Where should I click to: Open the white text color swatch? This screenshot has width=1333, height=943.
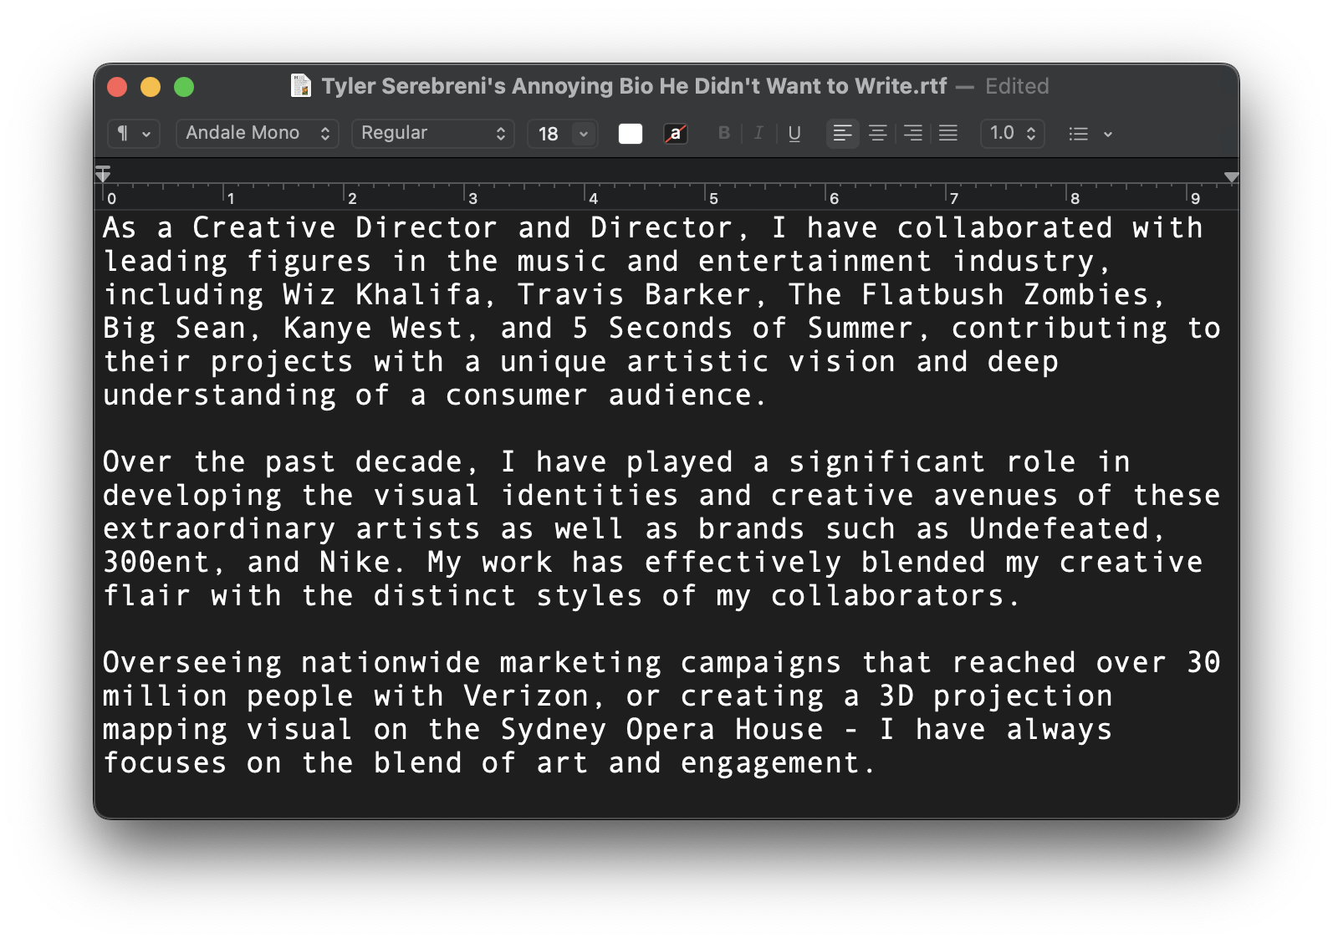pyautogui.click(x=631, y=134)
